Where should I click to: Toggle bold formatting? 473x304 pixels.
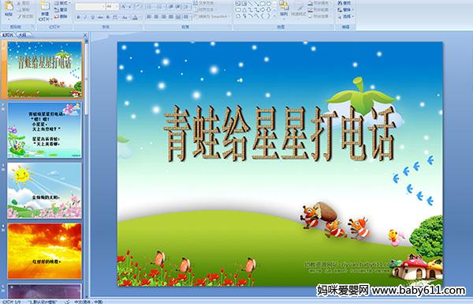pos(78,17)
